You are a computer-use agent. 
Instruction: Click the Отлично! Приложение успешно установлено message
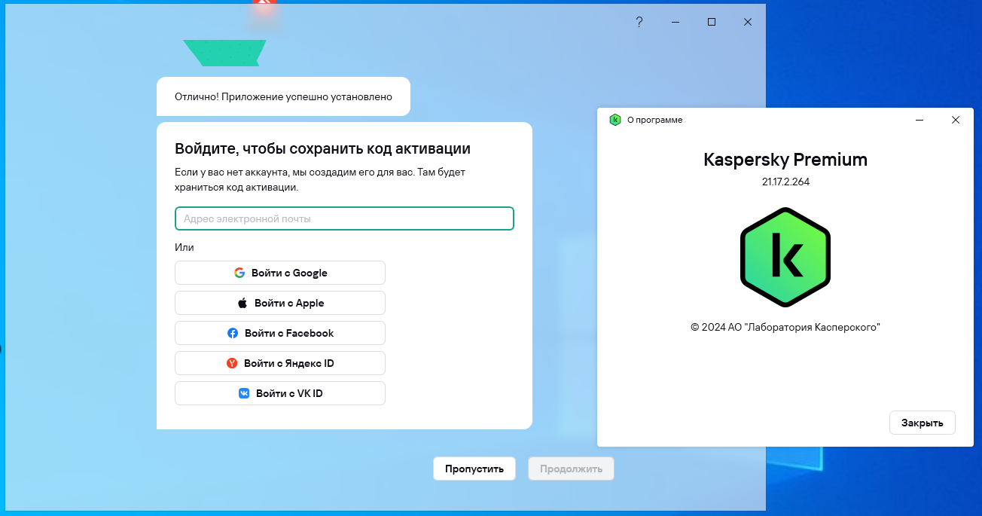[283, 96]
